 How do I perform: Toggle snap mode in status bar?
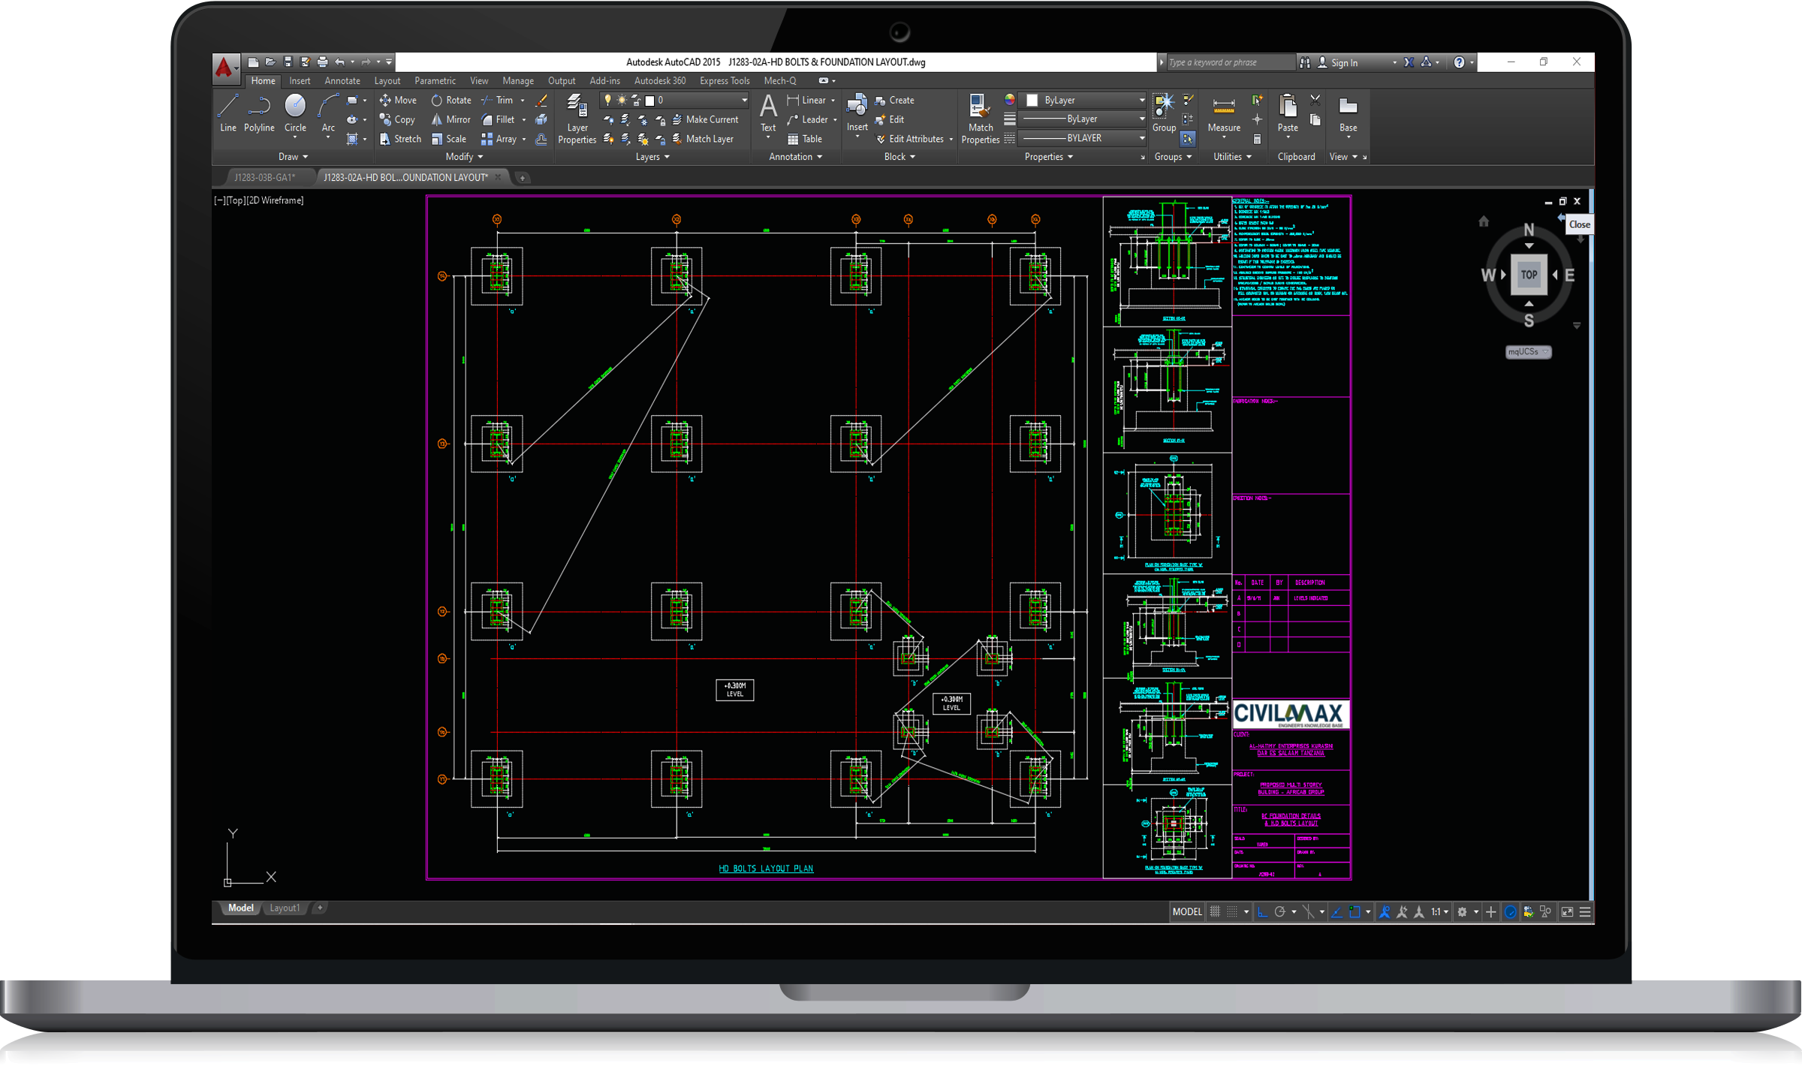tap(1232, 911)
